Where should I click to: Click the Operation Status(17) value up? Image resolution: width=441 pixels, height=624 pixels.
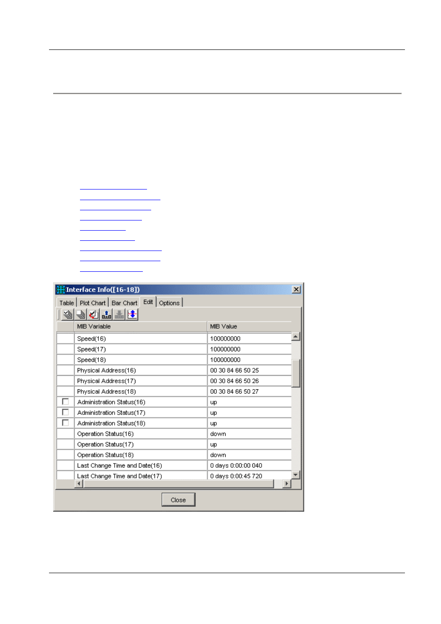click(x=214, y=445)
